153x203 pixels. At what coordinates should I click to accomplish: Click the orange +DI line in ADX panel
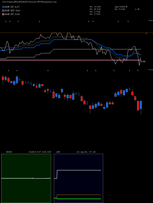(x=79, y=195)
